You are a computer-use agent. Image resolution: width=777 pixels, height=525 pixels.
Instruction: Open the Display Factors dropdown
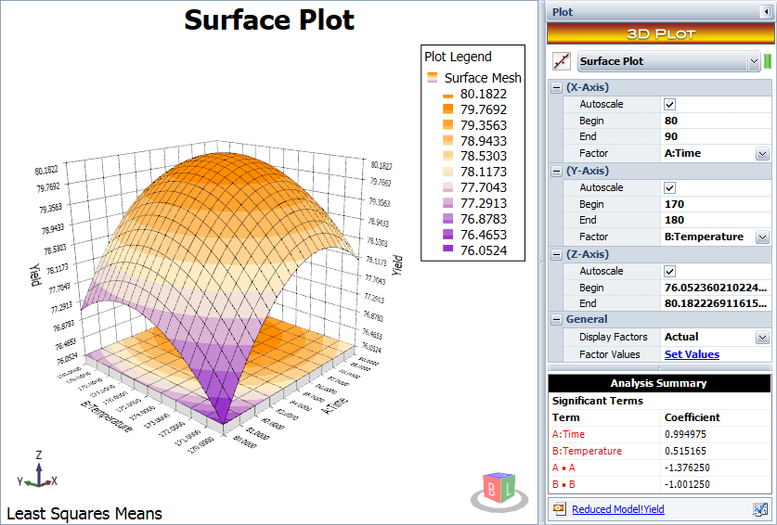(x=762, y=338)
